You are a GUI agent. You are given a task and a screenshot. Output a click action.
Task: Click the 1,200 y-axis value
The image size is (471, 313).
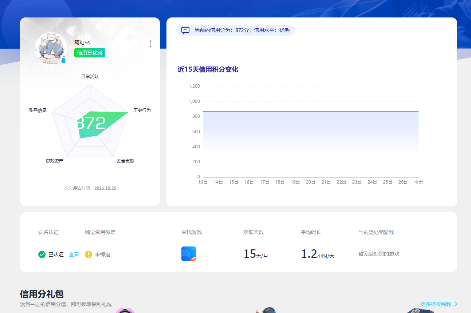pyautogui.click(x=194, y=86)
